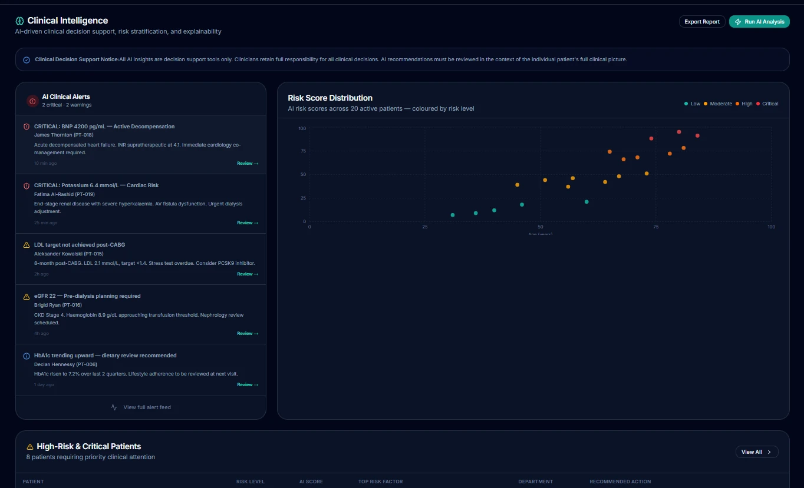804x488 pixels.
Task: Open View All high-risk patients
Action: pos(757,452)
